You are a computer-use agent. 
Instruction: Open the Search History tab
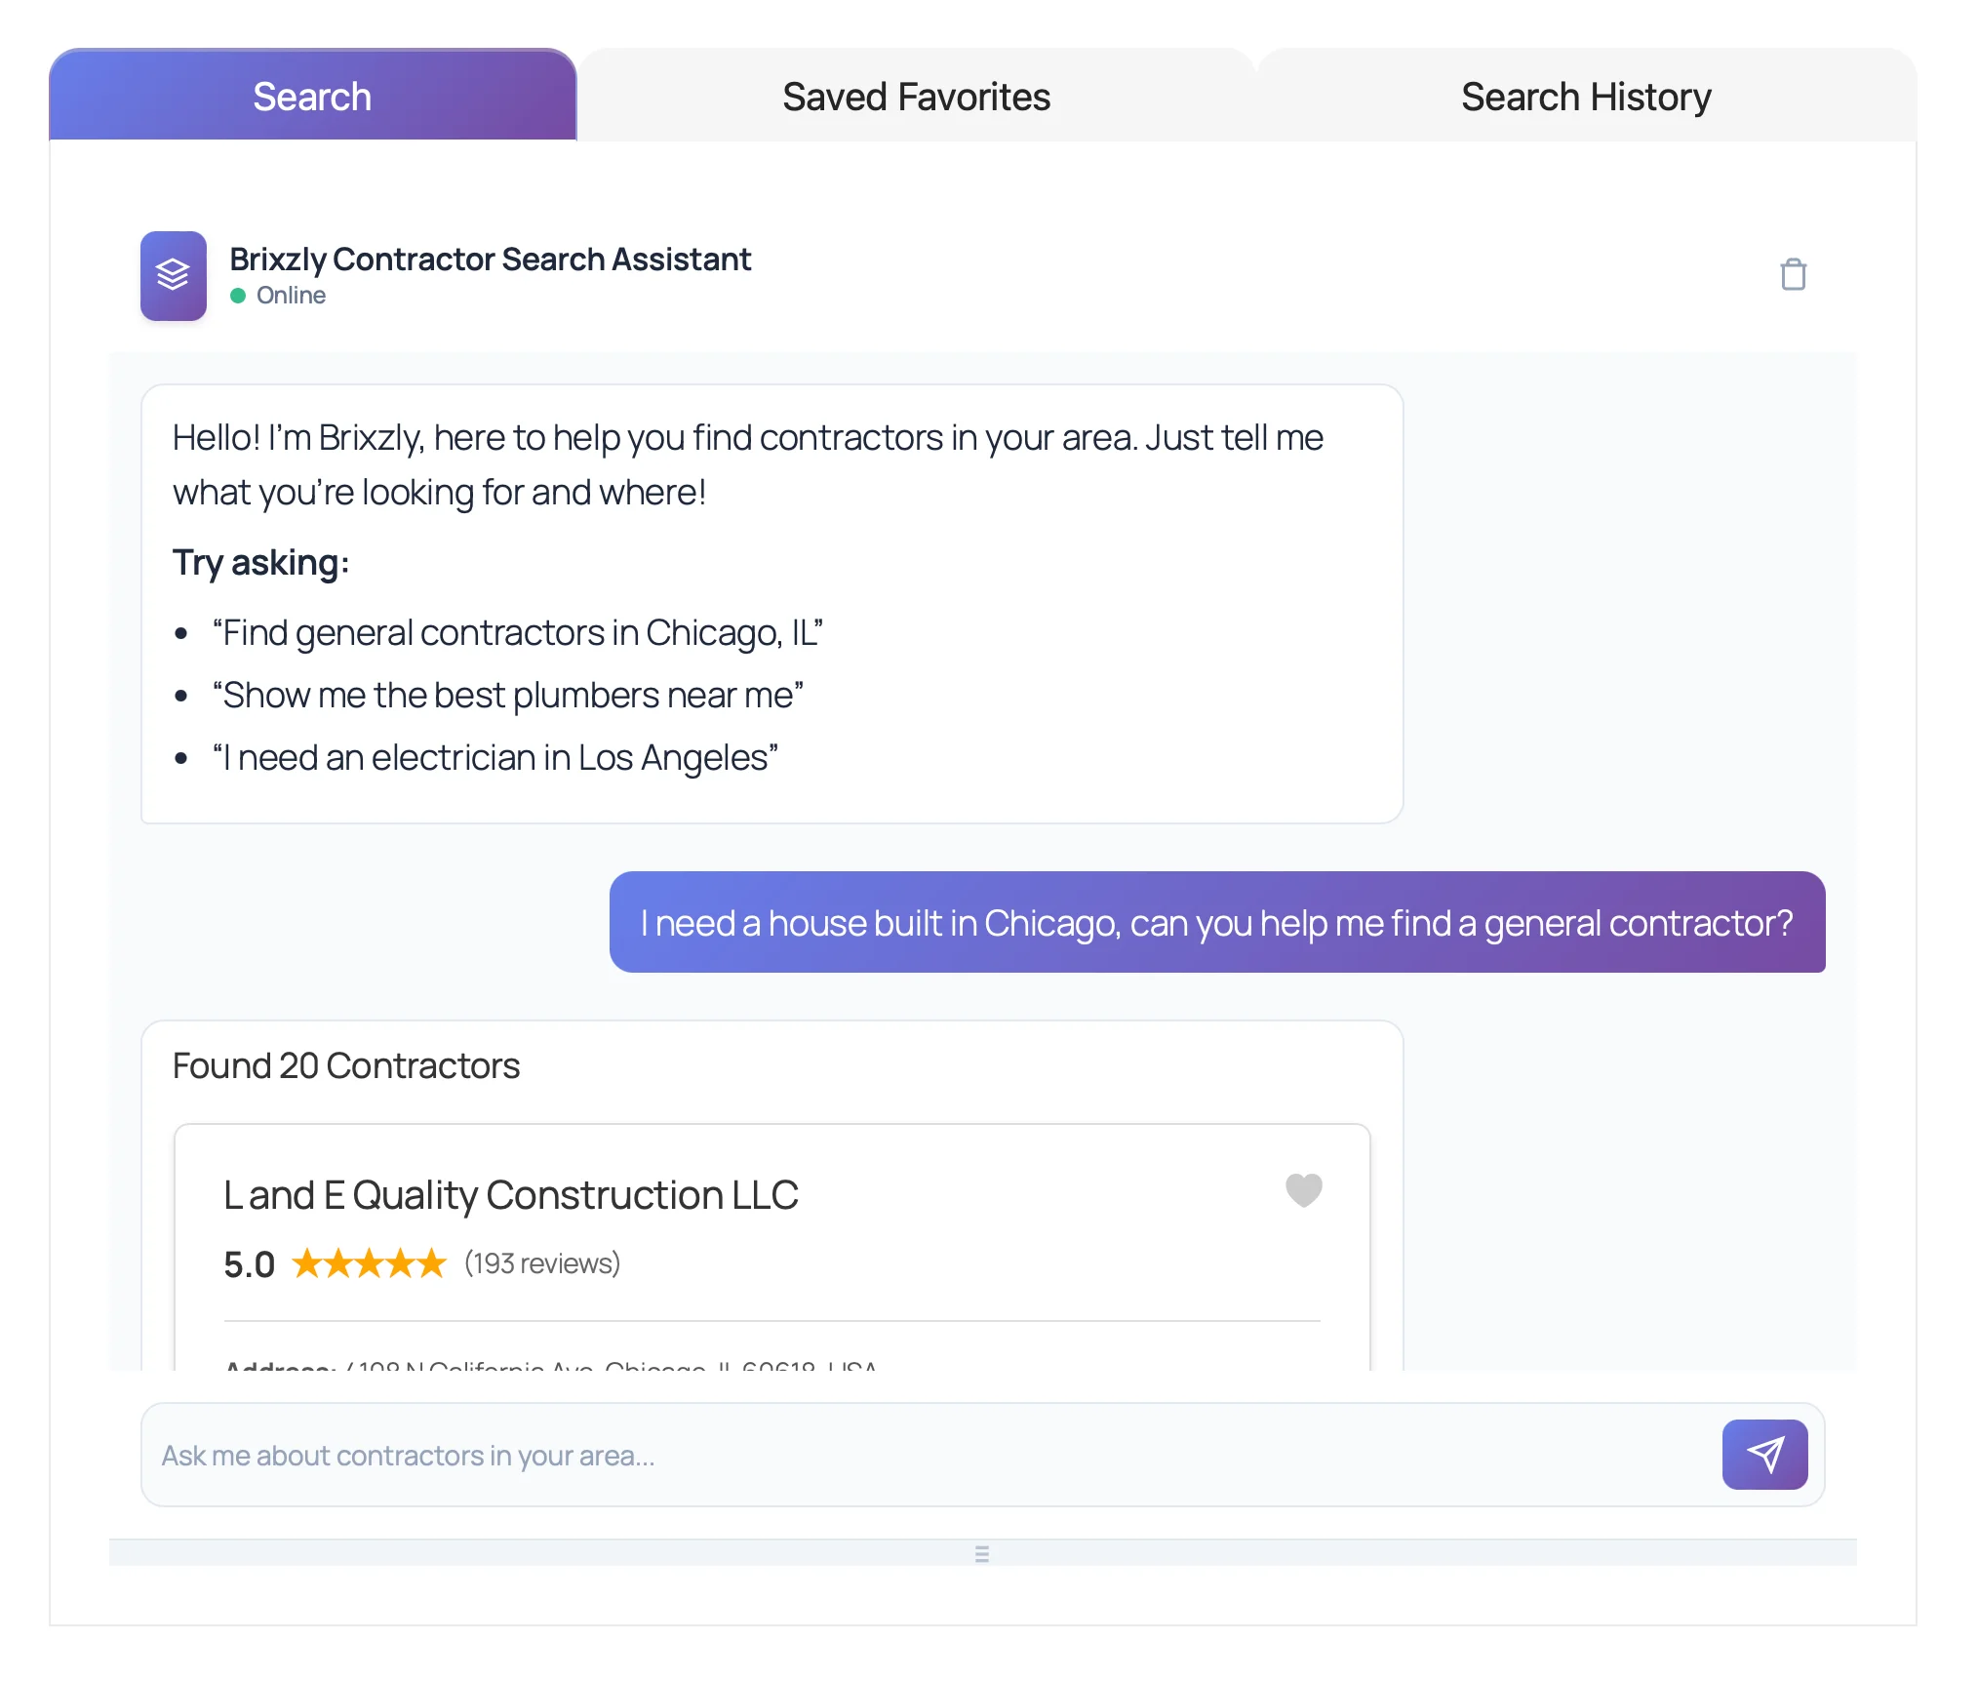[x=1585, y=97]
